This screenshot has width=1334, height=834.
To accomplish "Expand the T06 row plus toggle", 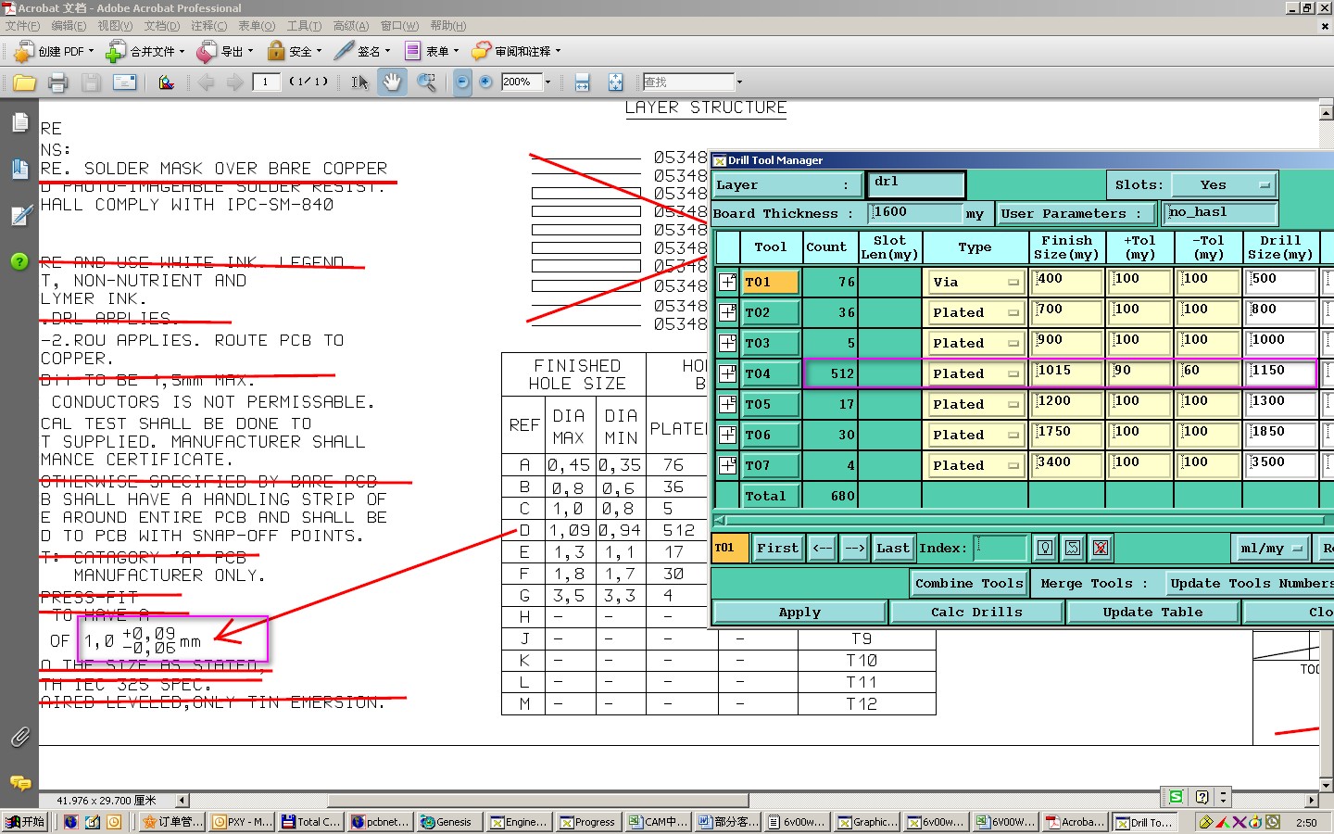I will pos(728,435).
